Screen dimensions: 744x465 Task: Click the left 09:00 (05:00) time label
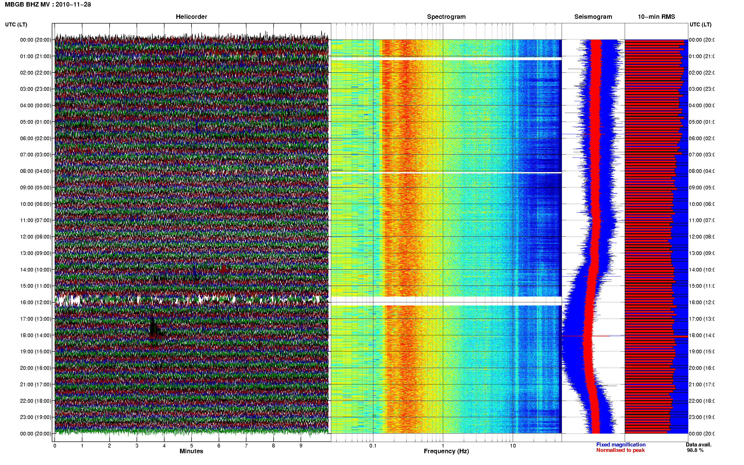tap(36, 187)
